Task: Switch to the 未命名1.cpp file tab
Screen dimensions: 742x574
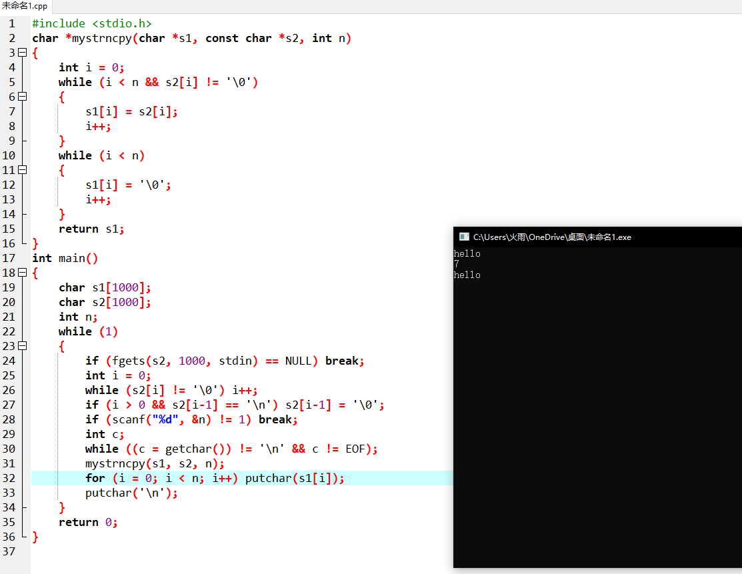Action: click(25, 6)
